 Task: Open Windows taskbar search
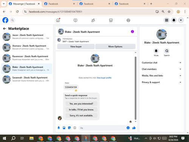click(x=13, y=139)
